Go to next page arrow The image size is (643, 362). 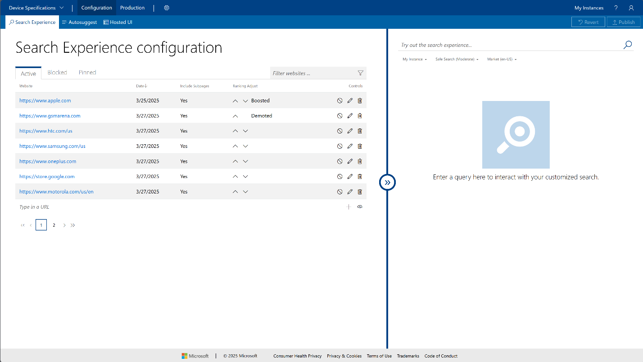click(x=64, y=225)
